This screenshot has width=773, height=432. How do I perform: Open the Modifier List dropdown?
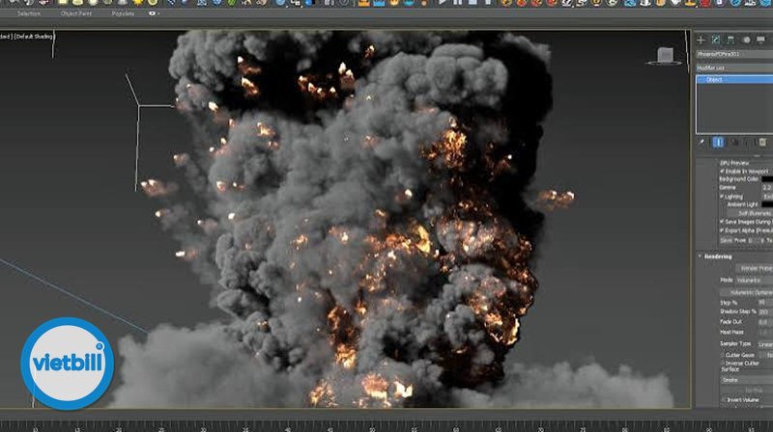(x=734, y=67)
